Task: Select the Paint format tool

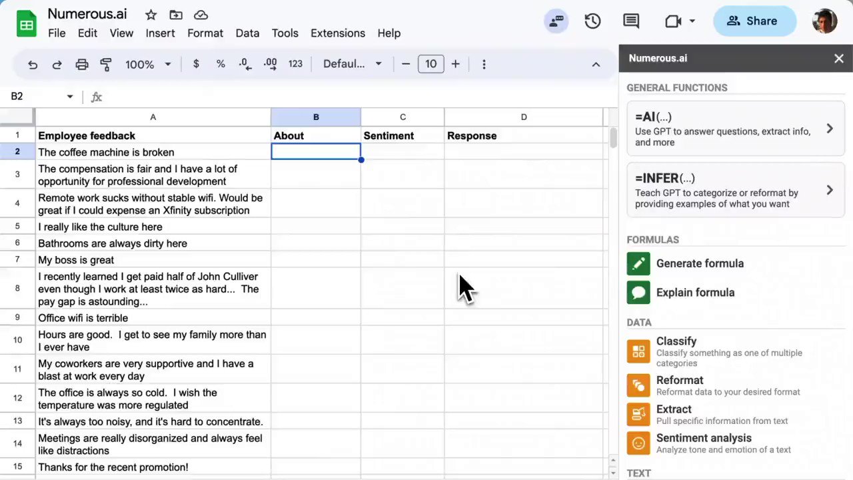Action: (x=105, y=63)
